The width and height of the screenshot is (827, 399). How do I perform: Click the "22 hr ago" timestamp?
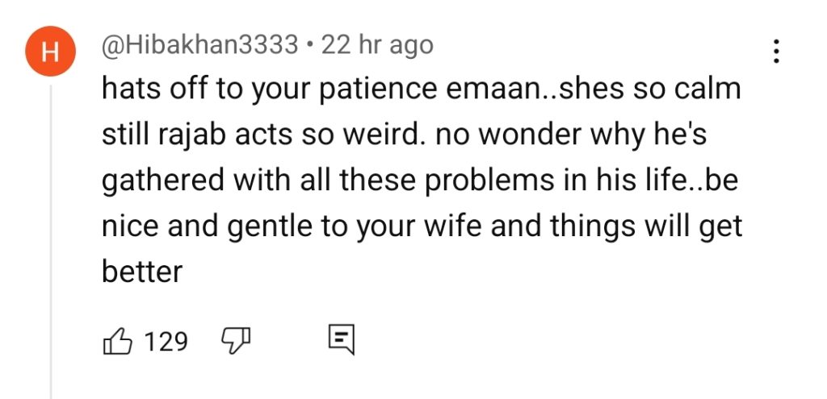pos(377,45)
